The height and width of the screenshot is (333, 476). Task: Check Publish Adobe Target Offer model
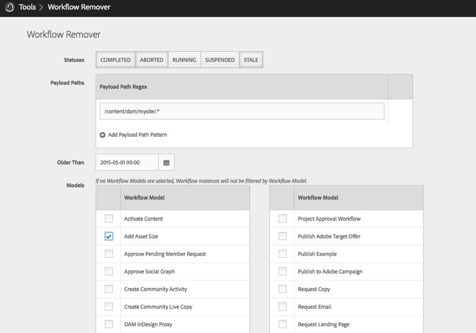click(x=283, y=236)
